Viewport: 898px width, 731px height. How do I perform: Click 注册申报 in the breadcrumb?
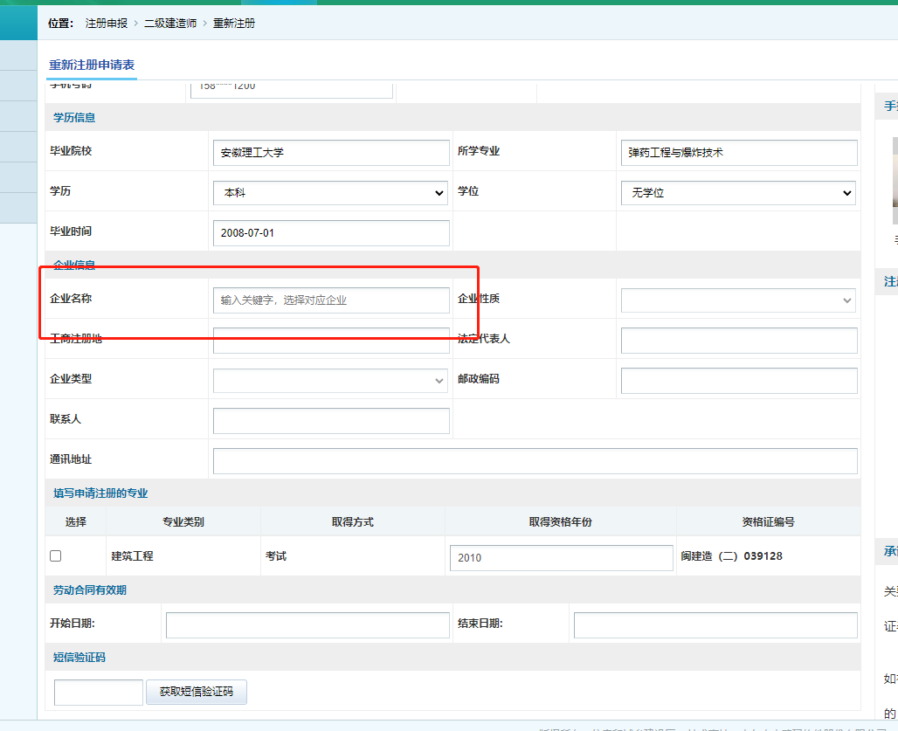107,24
